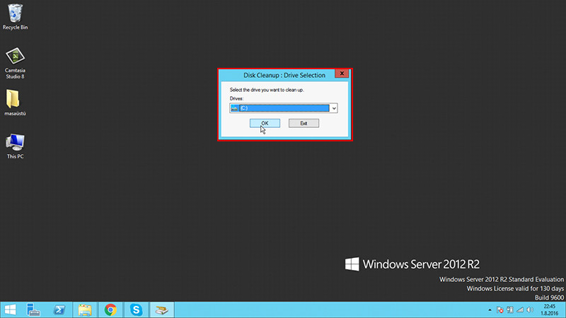Expand the Drives dropdown arrow

click(x=333, y=108)
